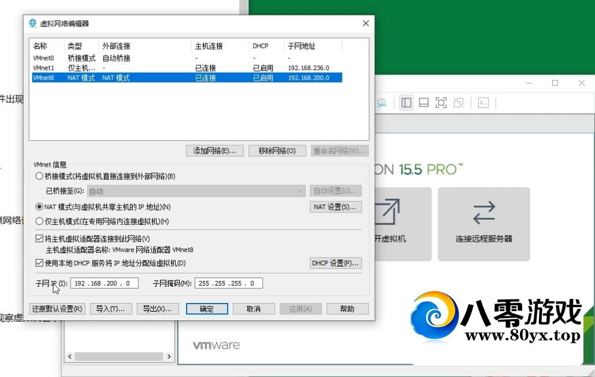The width and height of the screenshot is (595, 377).
Task: Click the 自动桥接 external connection cell for VMnet0
Action: coord(116,58)
